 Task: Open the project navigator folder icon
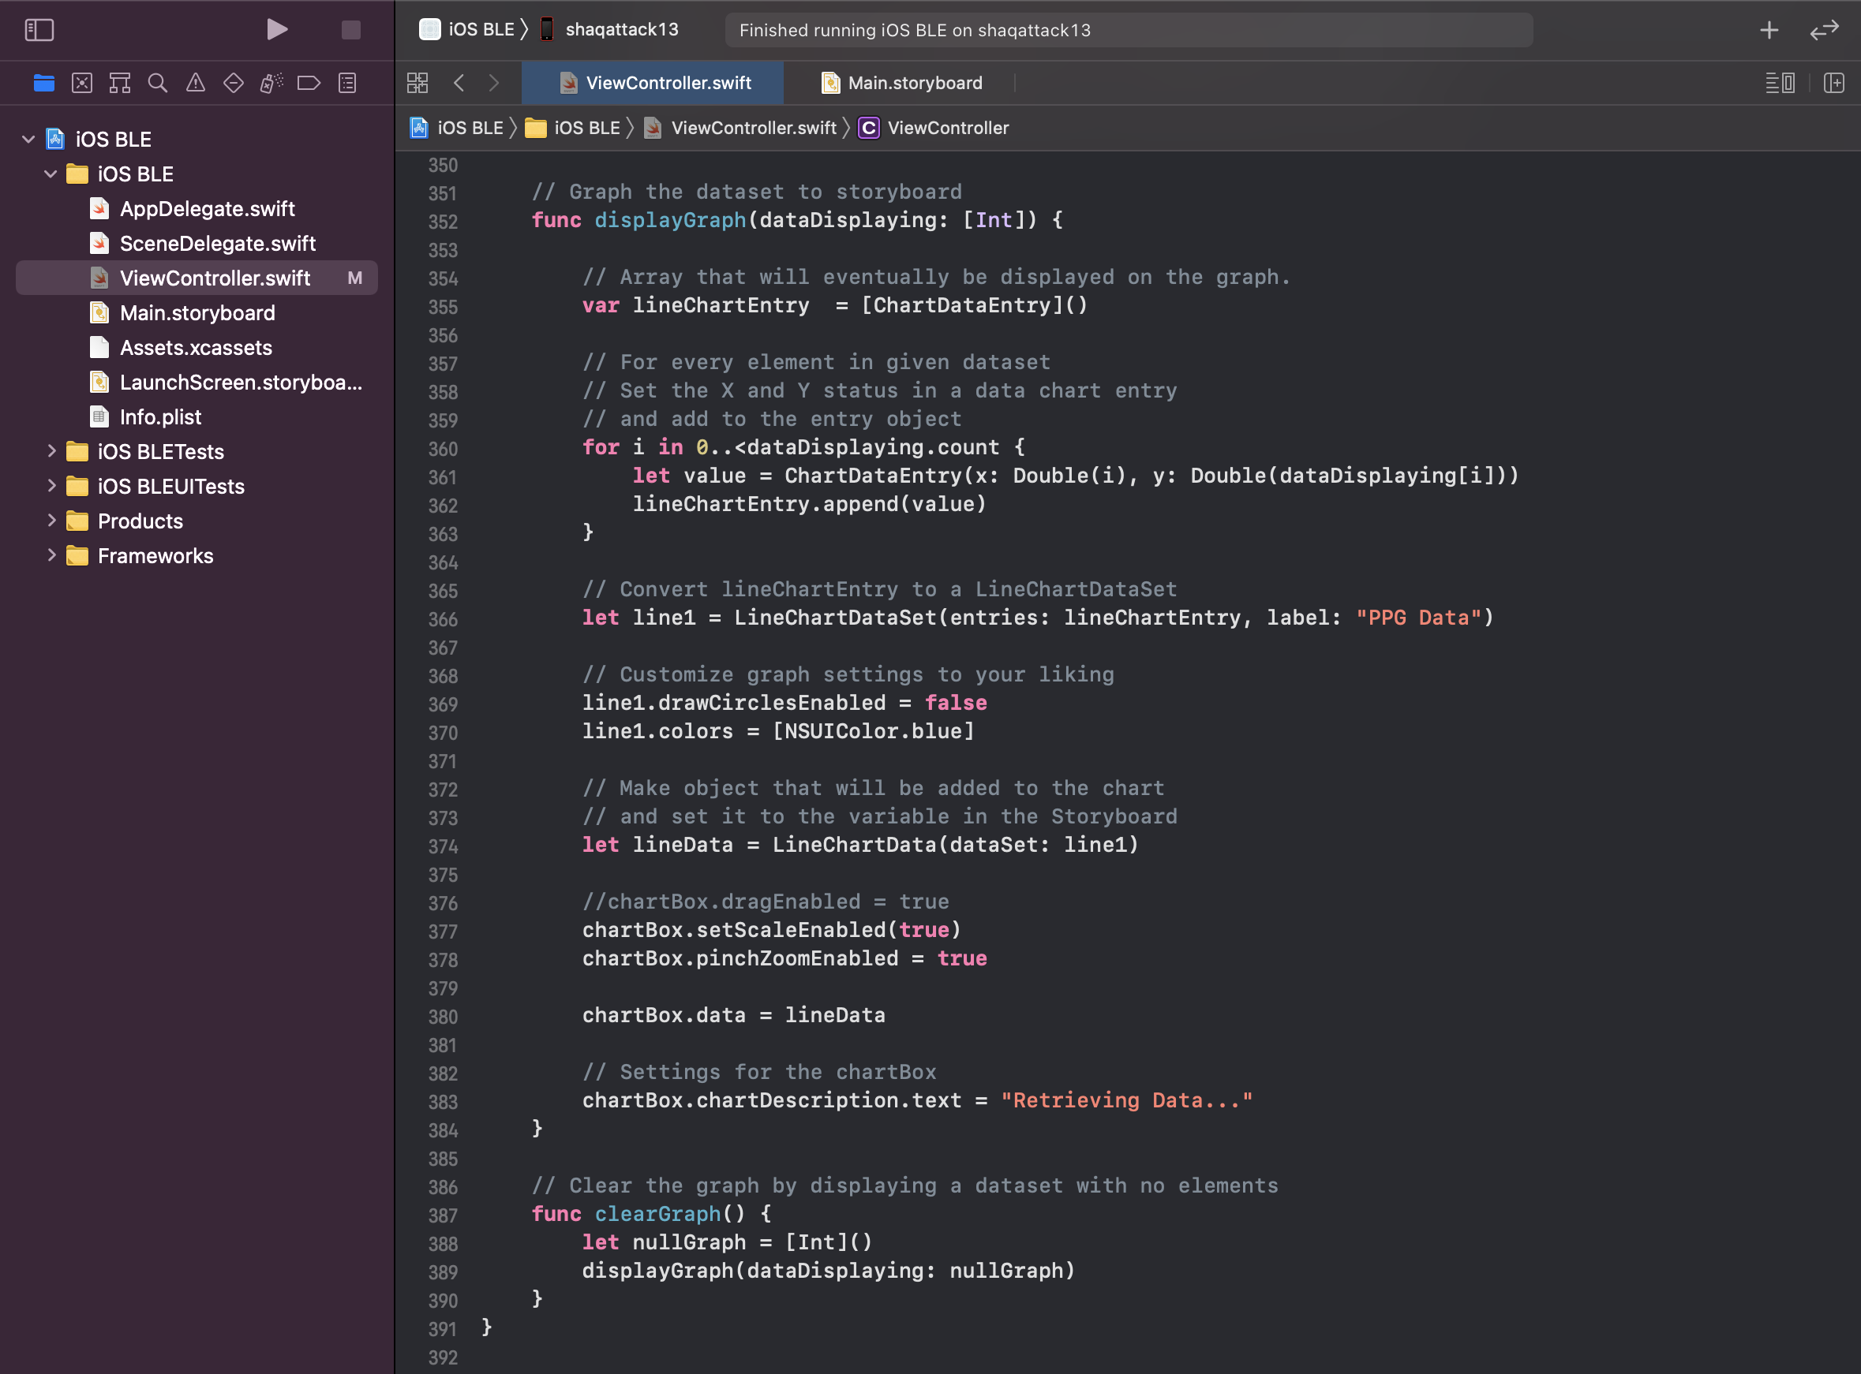tap(44, 82)
